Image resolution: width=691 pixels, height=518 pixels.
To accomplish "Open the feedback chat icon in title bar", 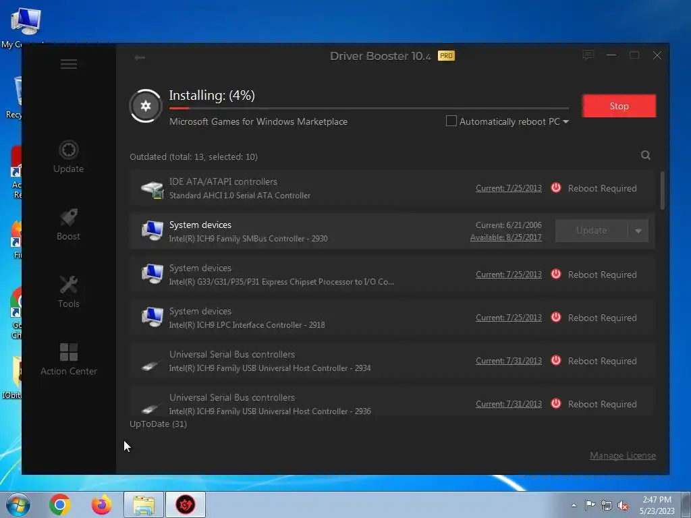I will tap(588, 55).
